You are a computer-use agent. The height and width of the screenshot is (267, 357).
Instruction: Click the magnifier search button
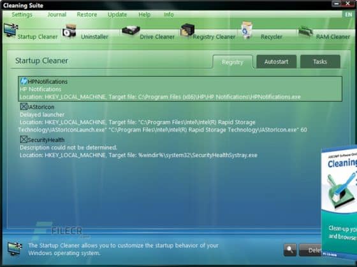[x=290, y=250]
